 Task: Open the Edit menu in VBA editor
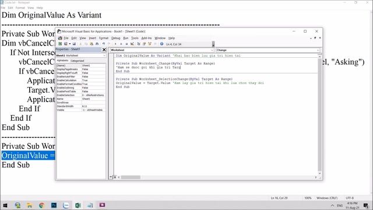(x=74, y=38)
